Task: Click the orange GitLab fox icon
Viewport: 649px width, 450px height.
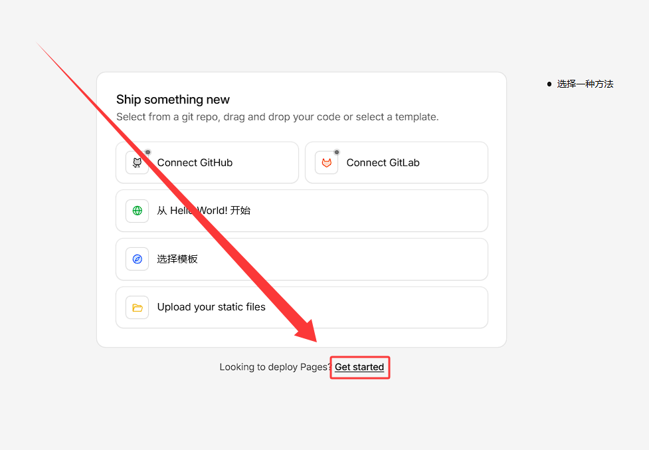Action: tap(326, 163)
